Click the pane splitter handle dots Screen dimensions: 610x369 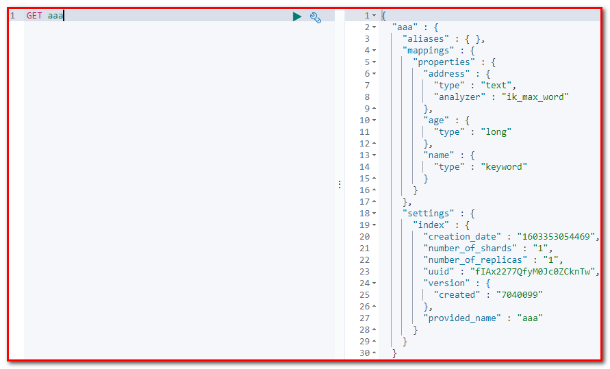coord(340,184)
